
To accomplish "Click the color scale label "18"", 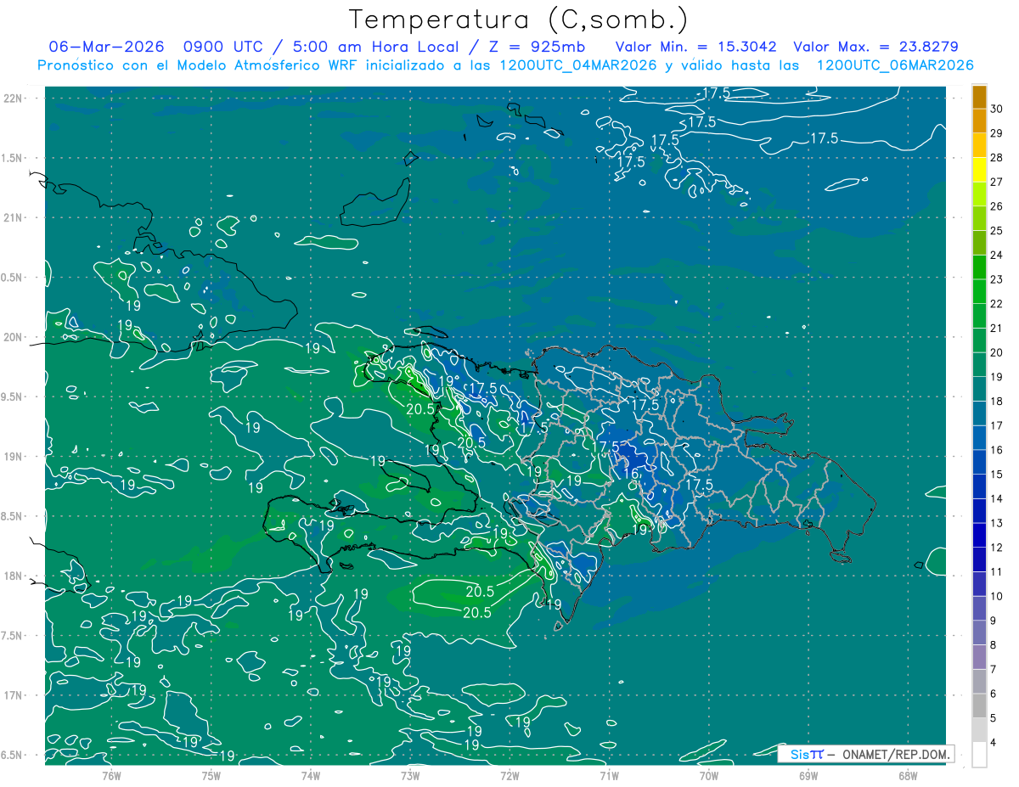I will tap(997, 402).
